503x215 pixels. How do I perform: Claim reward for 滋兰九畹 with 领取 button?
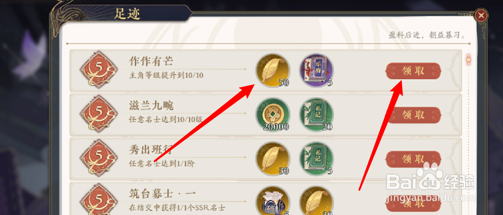pyautogui.click(x=413, y=115)
